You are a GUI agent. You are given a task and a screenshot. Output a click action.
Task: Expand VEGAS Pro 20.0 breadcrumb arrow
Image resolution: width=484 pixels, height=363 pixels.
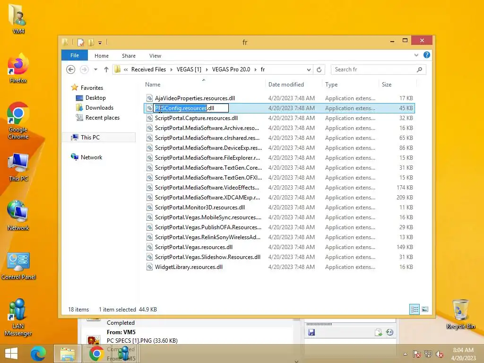(256, 69)
